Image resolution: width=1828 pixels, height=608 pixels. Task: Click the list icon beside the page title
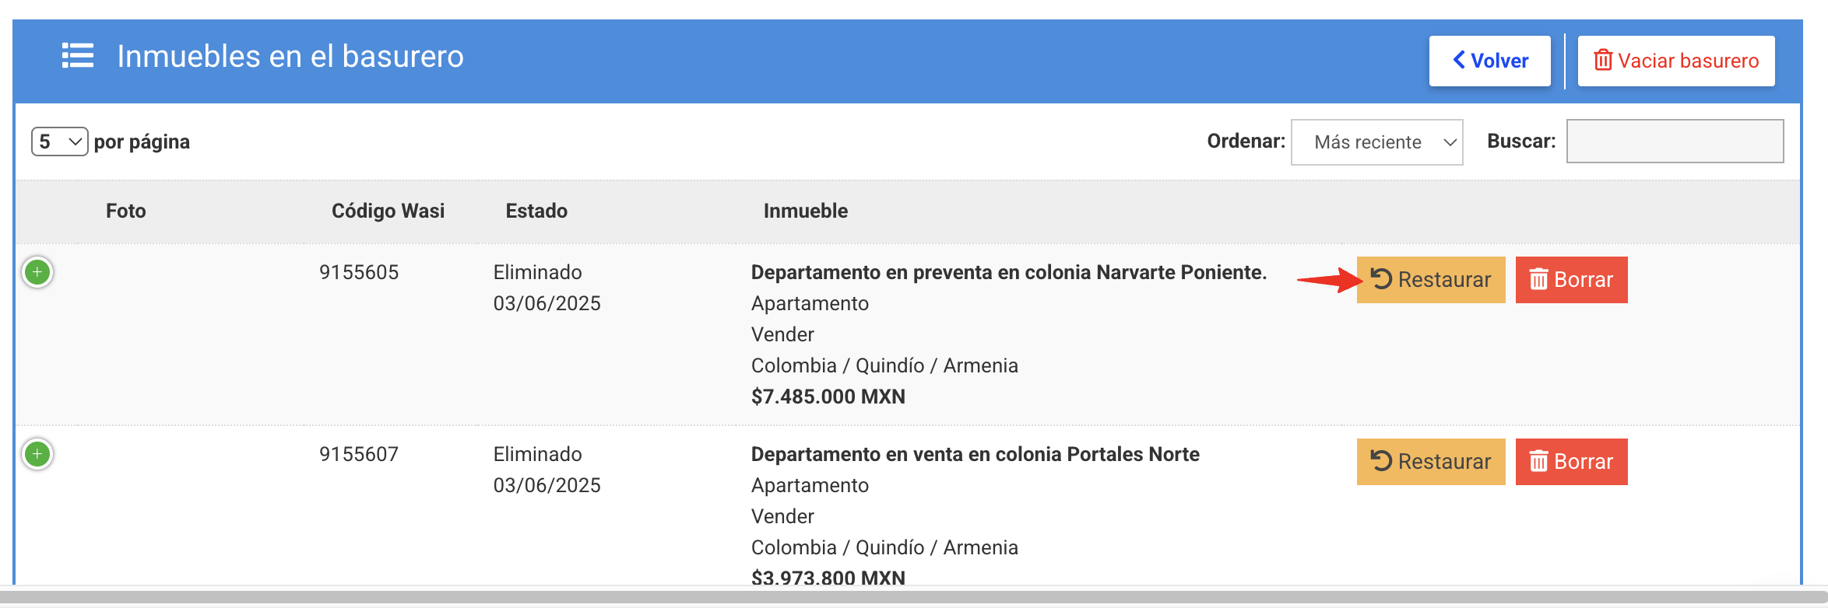(78, 56)
